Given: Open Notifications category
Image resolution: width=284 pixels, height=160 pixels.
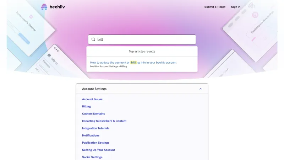Looking at the screenshot, I should coord(91,135).
